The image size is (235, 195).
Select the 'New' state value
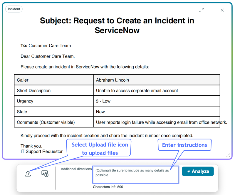pyautogui.click(x=100, y=112)
